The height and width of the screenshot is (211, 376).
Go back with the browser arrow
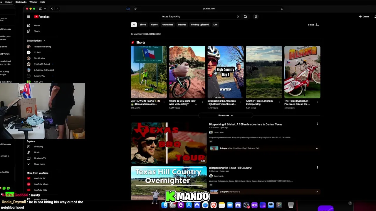point(52,9)
